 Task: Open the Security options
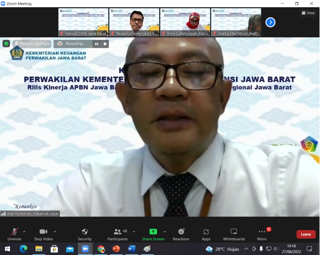tap(85, 234)
